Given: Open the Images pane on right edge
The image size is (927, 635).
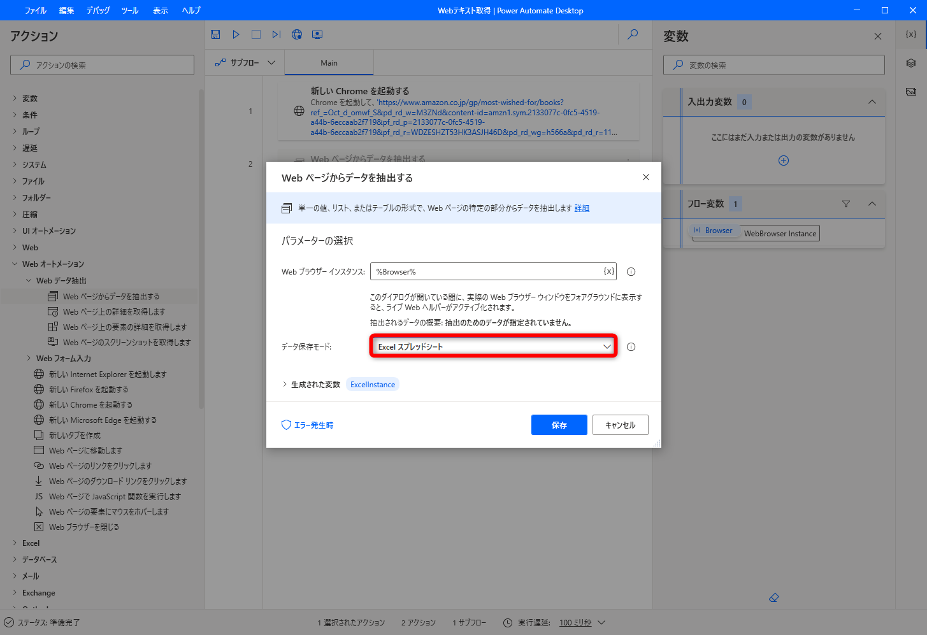Looking at the screenshot, I should coord(910,91).
